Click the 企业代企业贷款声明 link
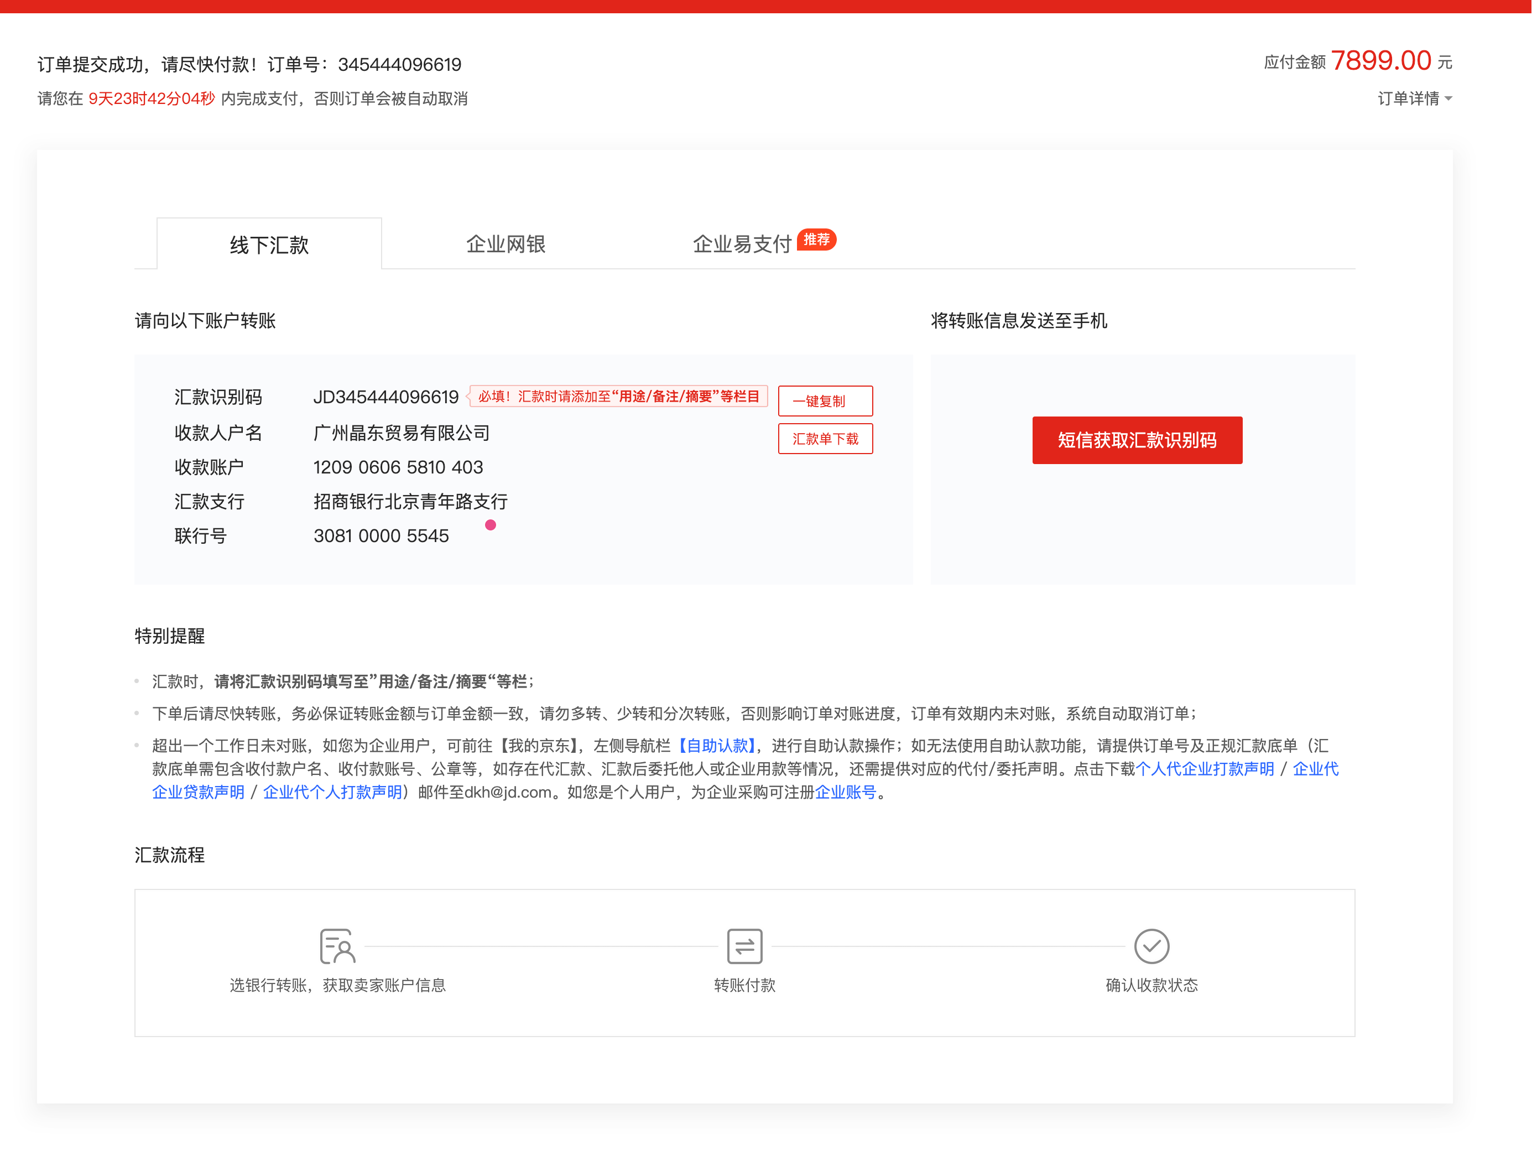 tap(199, 792)
